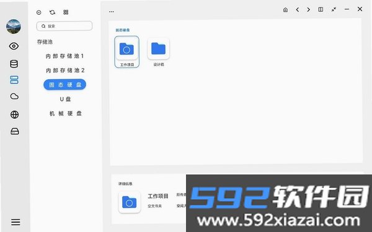The image size is (372, 232).
Task: Switch to grid view with four-squares icon
Action: point(66,12)
